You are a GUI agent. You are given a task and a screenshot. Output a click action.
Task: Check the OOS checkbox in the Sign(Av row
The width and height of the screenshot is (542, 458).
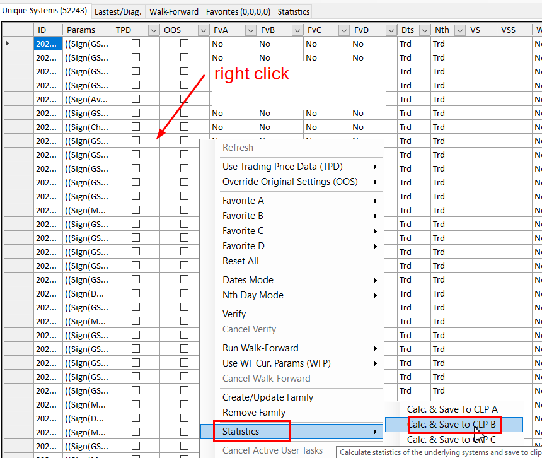coord(184,99)
